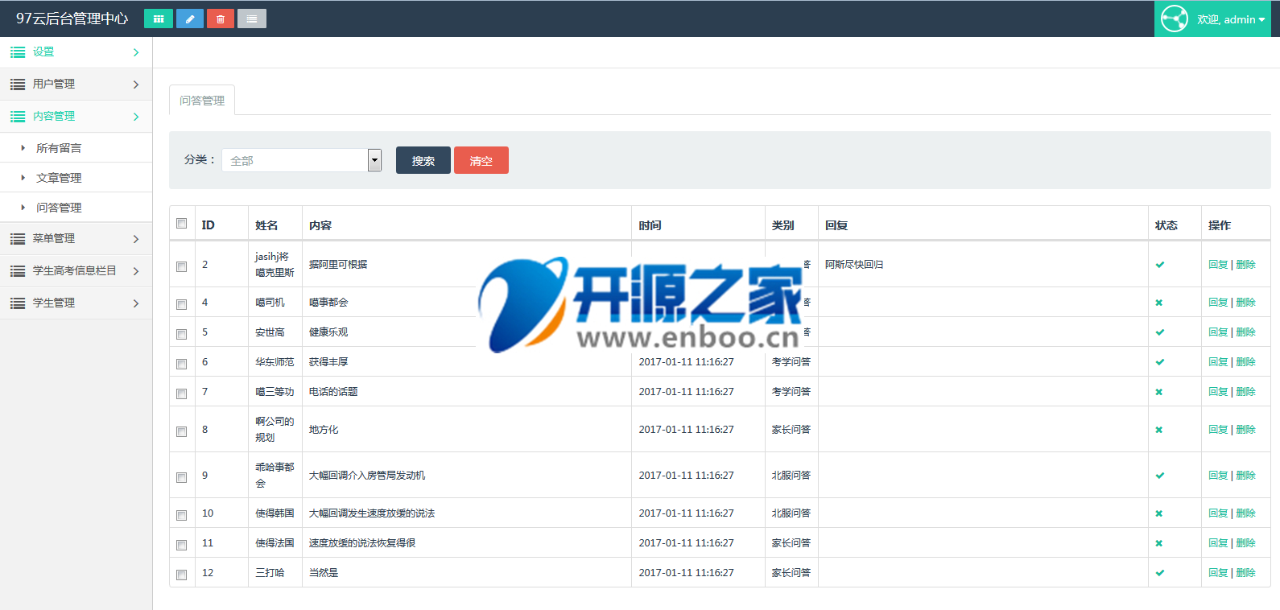Click the check status icon for ID 5
The image size is (1280, 610).
coord(1160,332)
